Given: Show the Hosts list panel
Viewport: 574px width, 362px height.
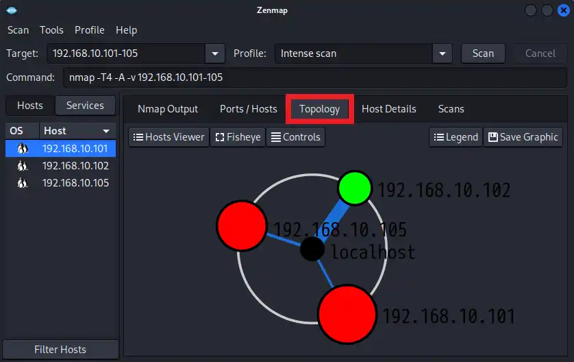Looking at the screenshot, I should pos(30,106).
